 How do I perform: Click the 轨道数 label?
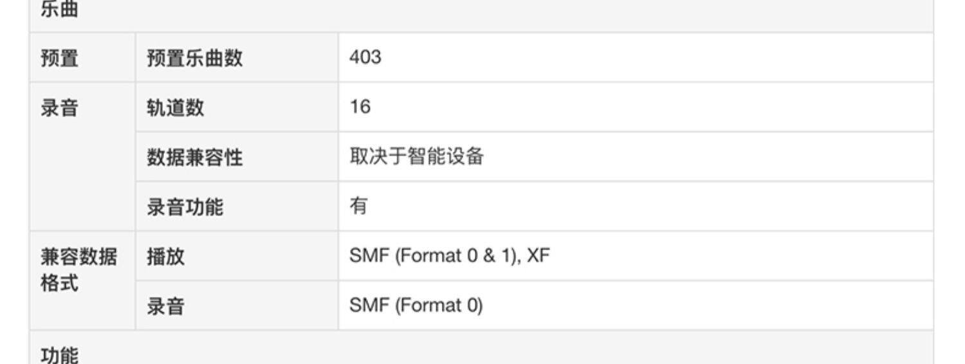point(175,107)
